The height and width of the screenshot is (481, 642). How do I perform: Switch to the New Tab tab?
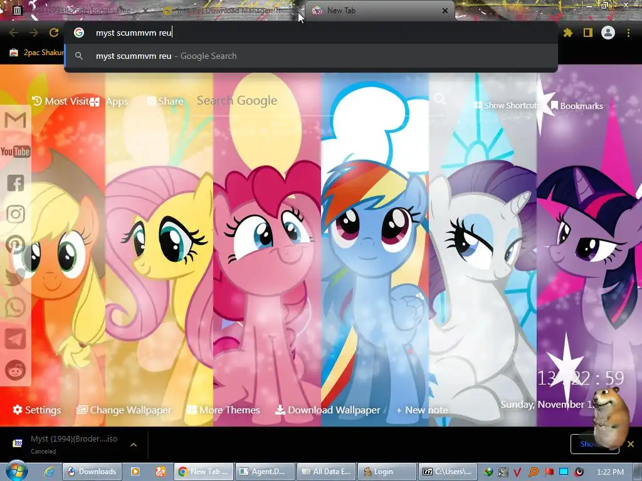(379, 11)
